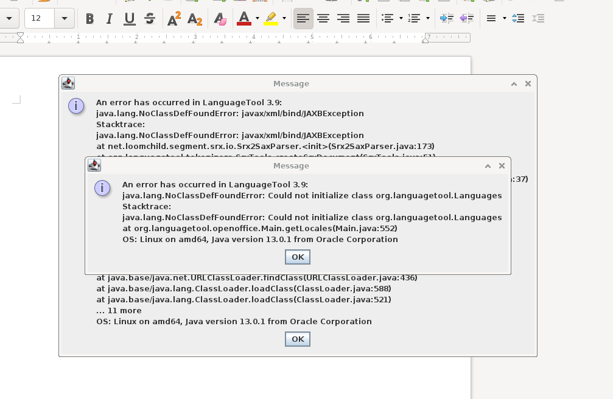
Task: Expand the bullet style dropdown arrow
Action: pyautogui.click(x=401, y=18)
